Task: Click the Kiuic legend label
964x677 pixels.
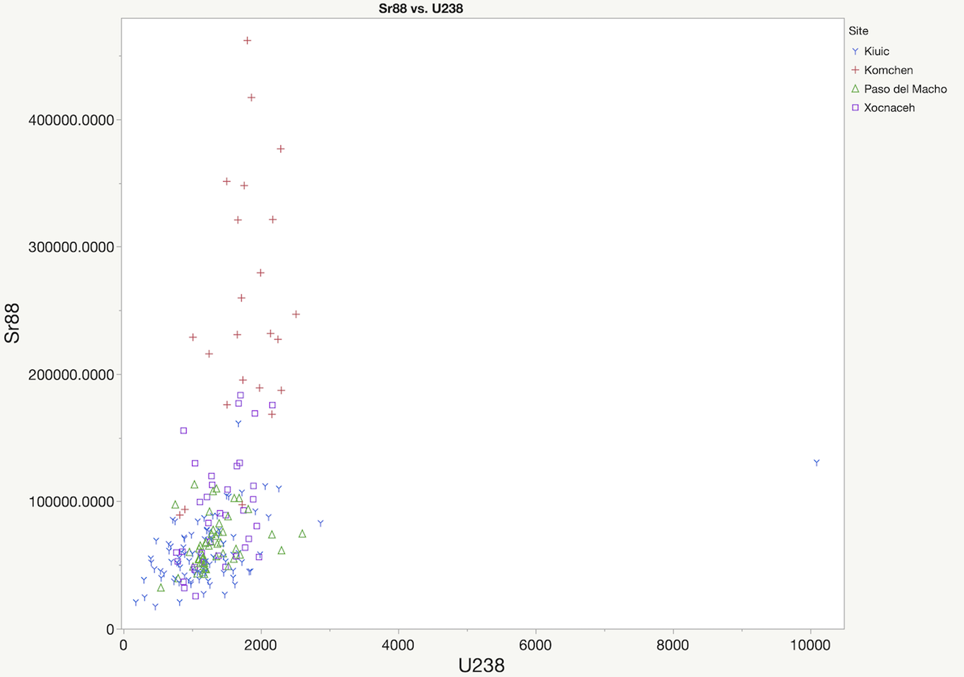Action: click(876, 51)
